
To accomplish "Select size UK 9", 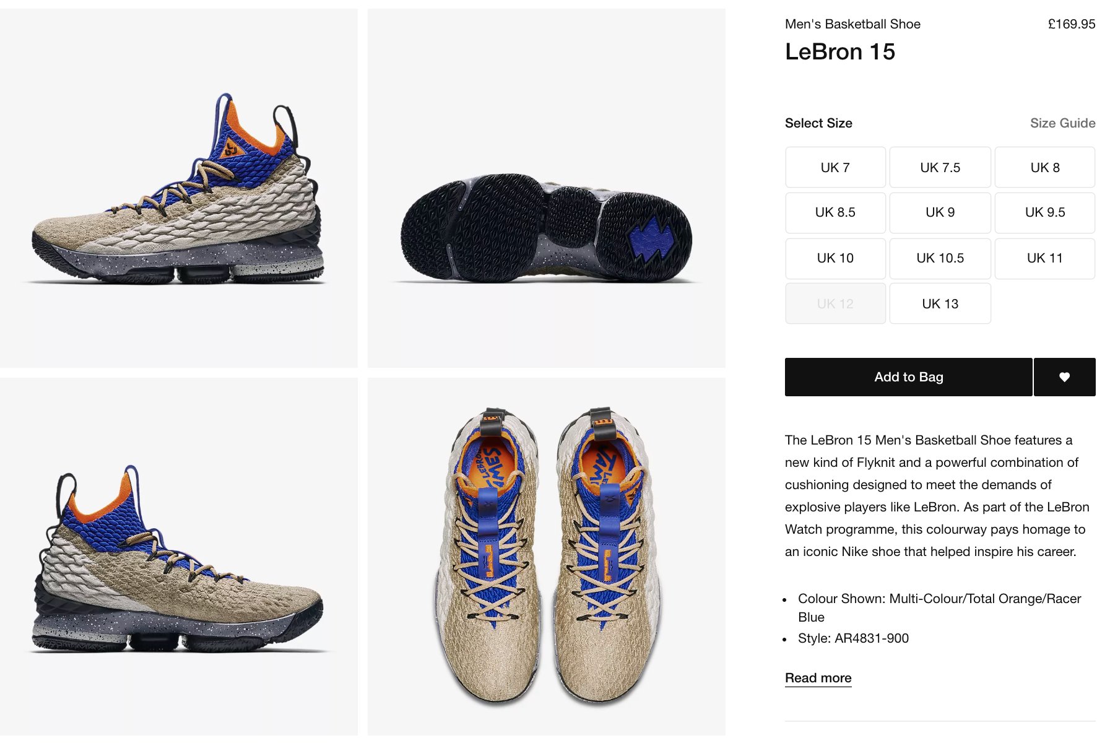I will pos(940,212).
